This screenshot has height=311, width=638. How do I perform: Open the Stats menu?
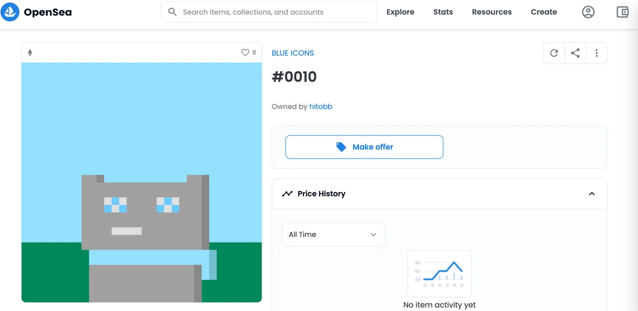coord(443,12)
